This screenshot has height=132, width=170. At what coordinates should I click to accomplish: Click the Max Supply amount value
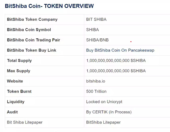116,71
